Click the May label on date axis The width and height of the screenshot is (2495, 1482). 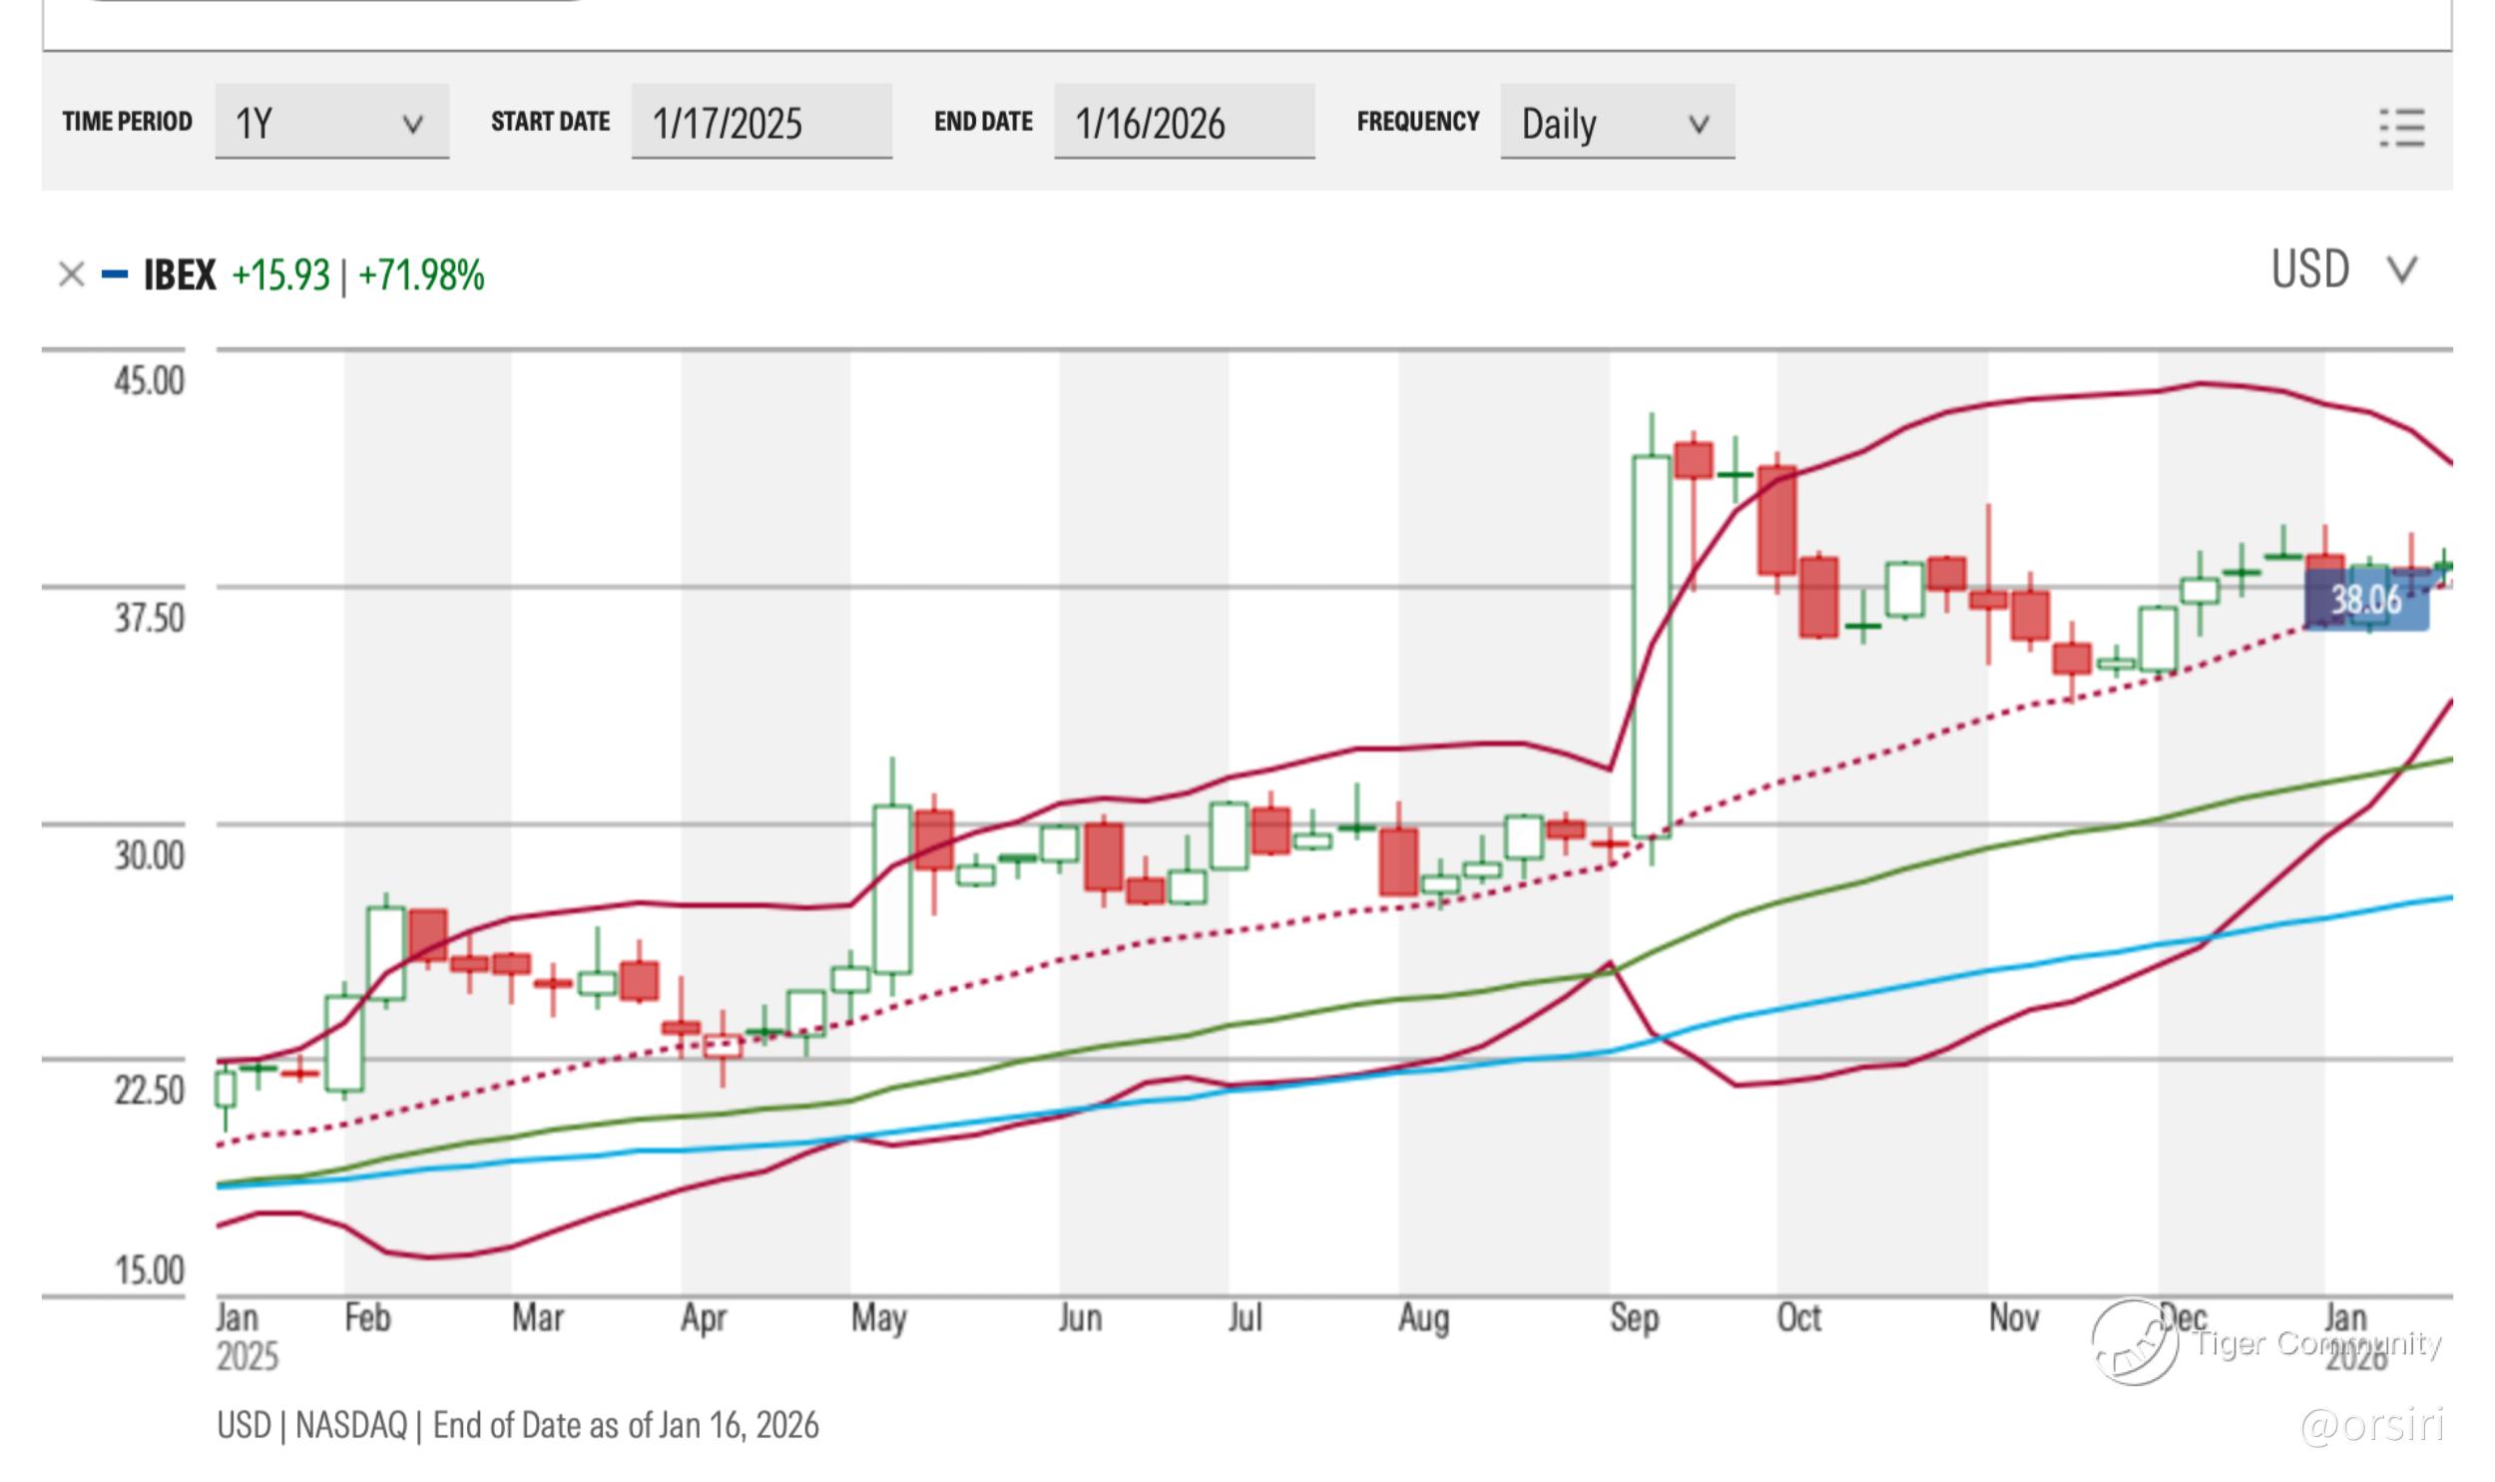(x=877, y=1318)
